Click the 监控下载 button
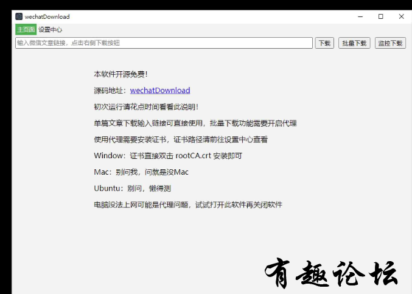412x294 pixels. 390,43
